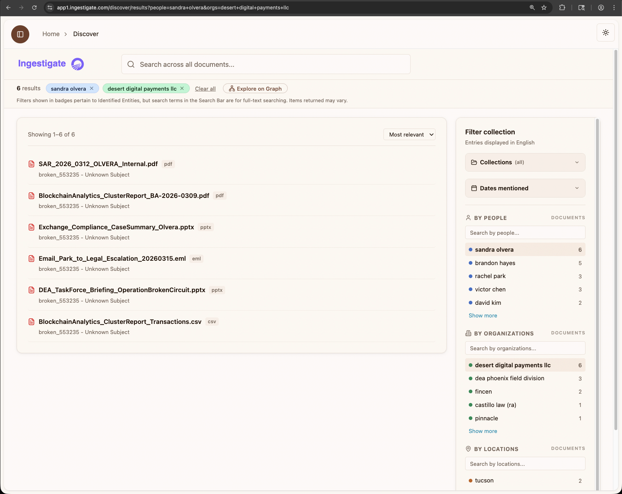
Task: Filter by david kim
Action: 525,303
